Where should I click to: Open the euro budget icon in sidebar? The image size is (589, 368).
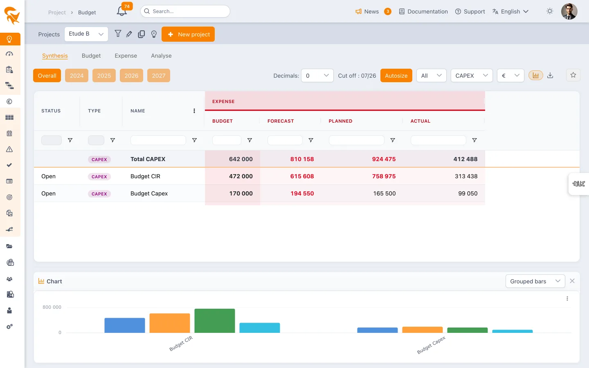(9, 101)
